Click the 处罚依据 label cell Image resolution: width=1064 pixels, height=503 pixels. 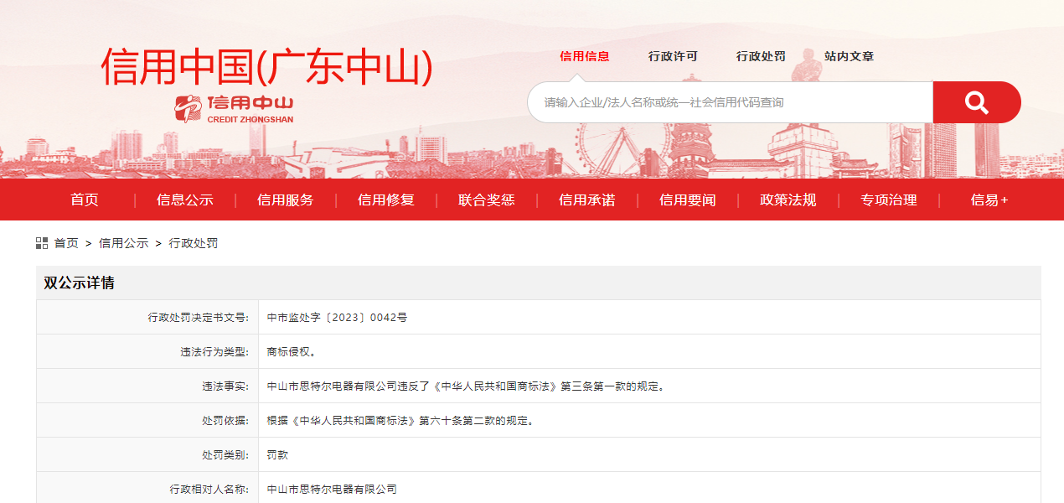click(147, 421)
